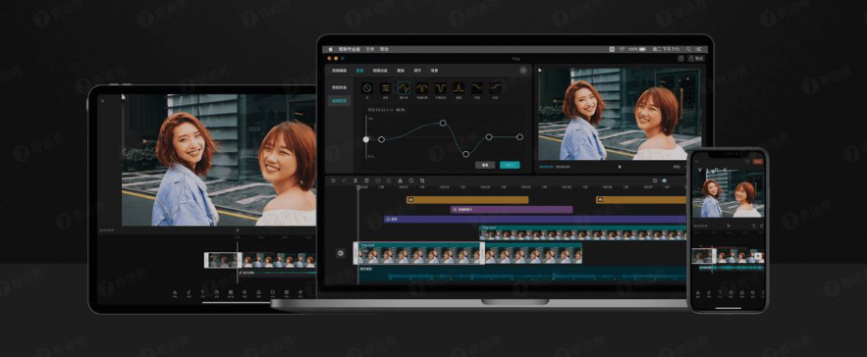Open the File menu in macOS menu bar
Image resolution: width=867 pixels, height=357 pixels.
[x=370, y=49]
